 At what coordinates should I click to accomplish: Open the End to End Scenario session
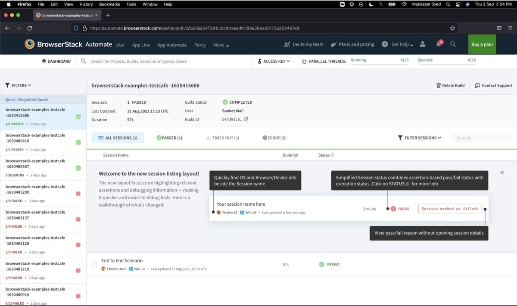(122, 260)
